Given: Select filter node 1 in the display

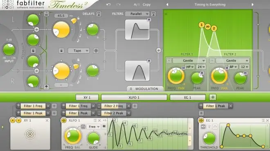Looking at the screenshot, I should click(x=201, y=25).
